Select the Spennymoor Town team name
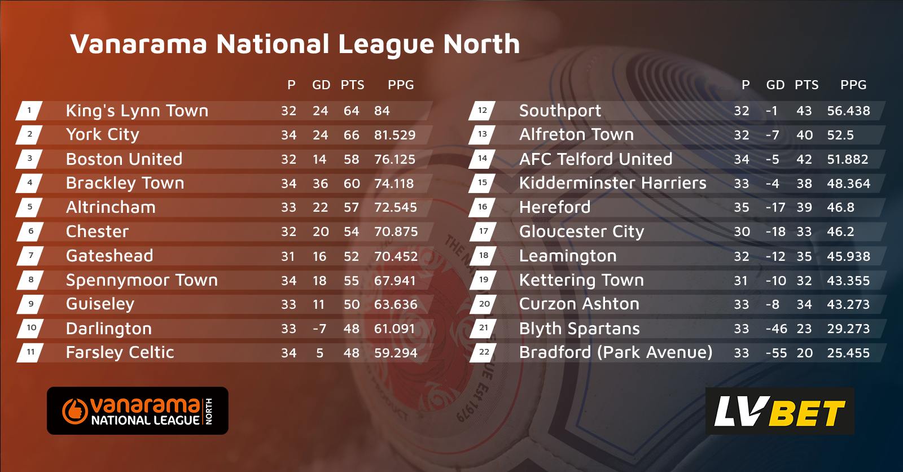The image size is (903, 472). (142, 281)
